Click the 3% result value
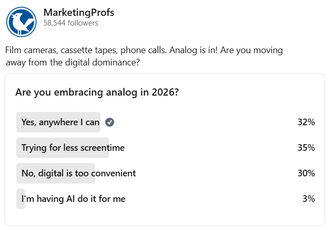 click(x=308, y=199)
